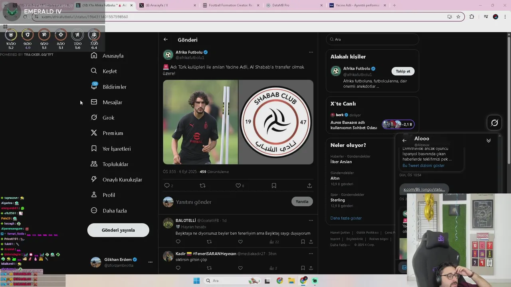Open browser extensions puzzle icon
Screen dimensions: 511x287
472,17
